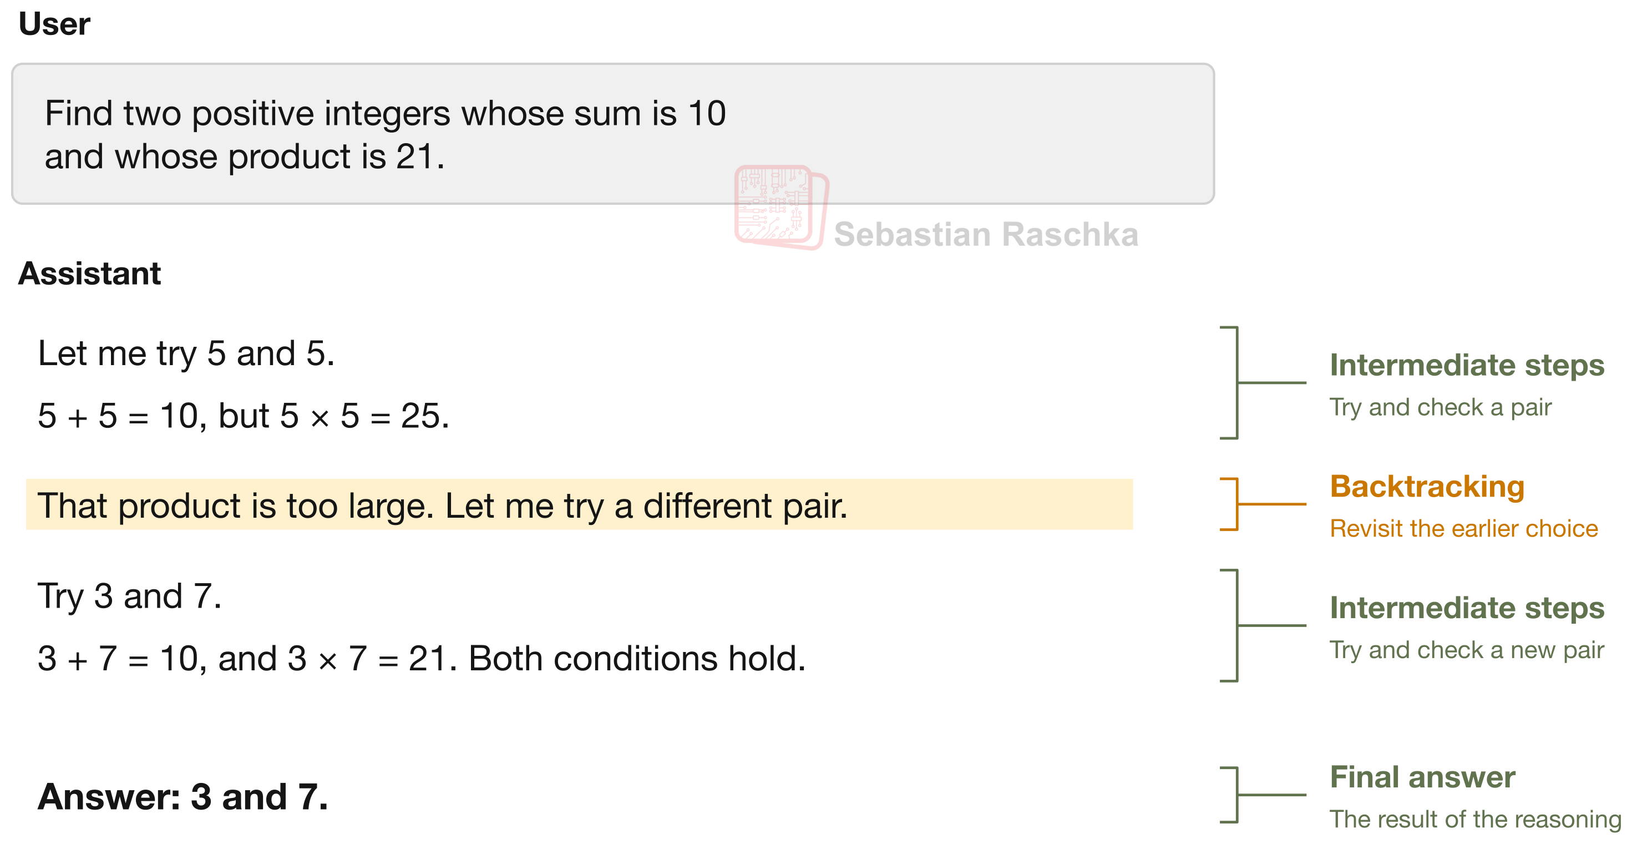Image resolution: width=1632 pixels, height=844 pixels.
Task: Click the green bracket beside first Intermediate steps
Action: click(1262, 383)
